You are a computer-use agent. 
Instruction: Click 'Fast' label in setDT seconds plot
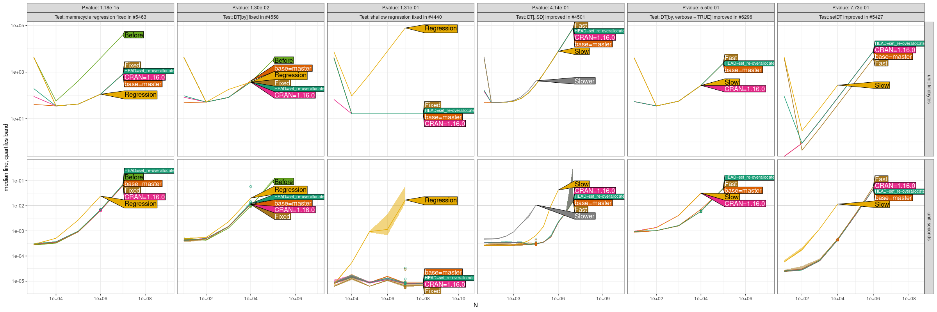pos(881,179)
